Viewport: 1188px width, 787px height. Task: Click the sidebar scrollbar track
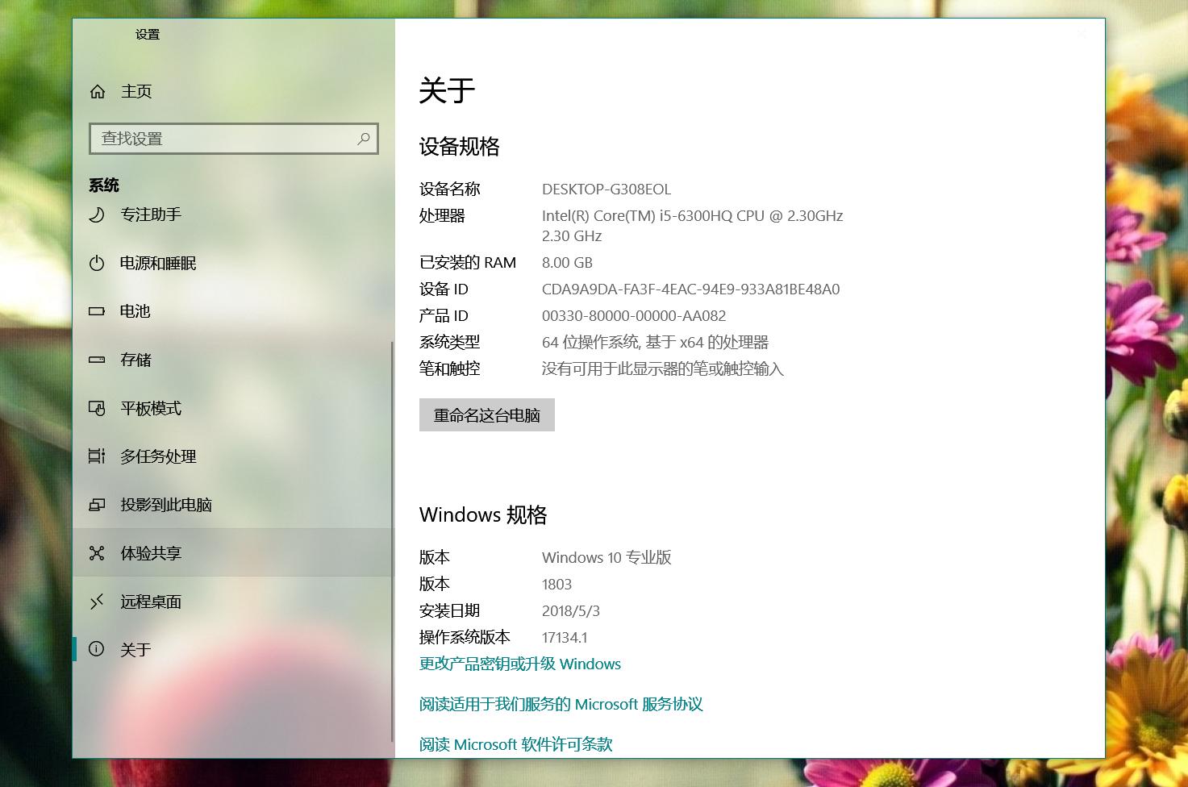[392, 484]
